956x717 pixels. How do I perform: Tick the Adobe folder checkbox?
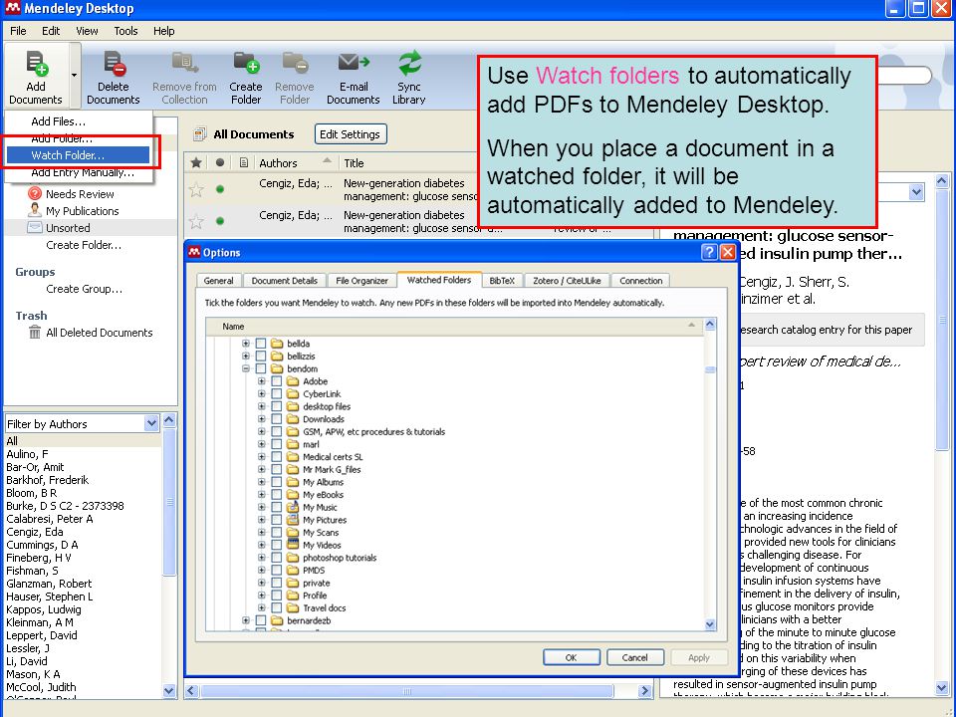[277, 381]
